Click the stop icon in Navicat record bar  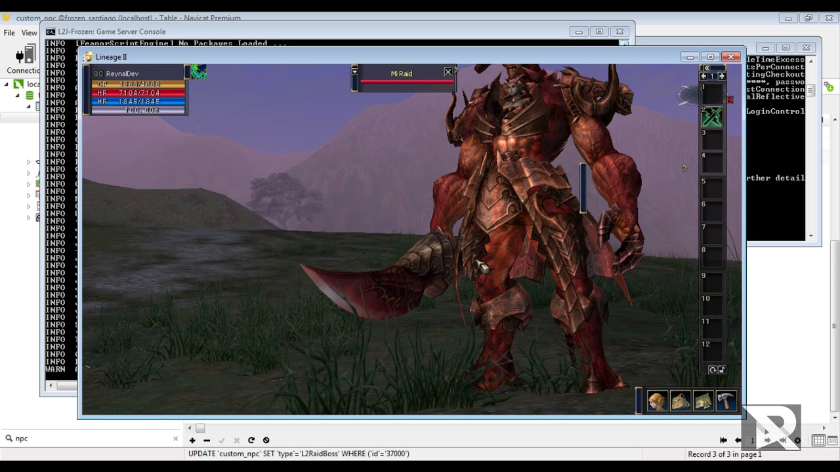coord(266,441)
